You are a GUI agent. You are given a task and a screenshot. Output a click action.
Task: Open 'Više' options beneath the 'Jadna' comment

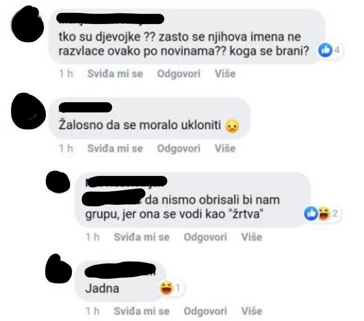point(252,311)
